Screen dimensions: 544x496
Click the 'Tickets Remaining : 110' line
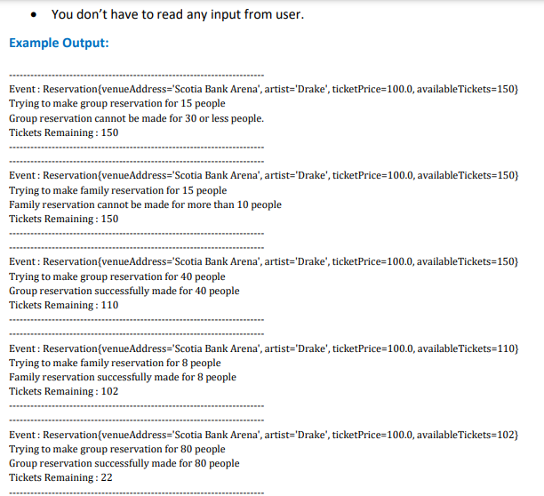(63, 305)
